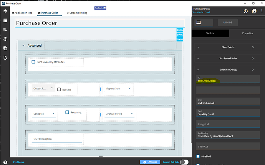Click the VendContactEmail link

point(201,12)
